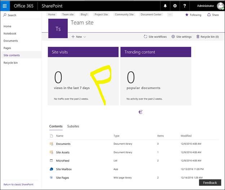Screen dimensions: 225x190
Task: Open Team site in top navigation
Action: coord(68,14)
